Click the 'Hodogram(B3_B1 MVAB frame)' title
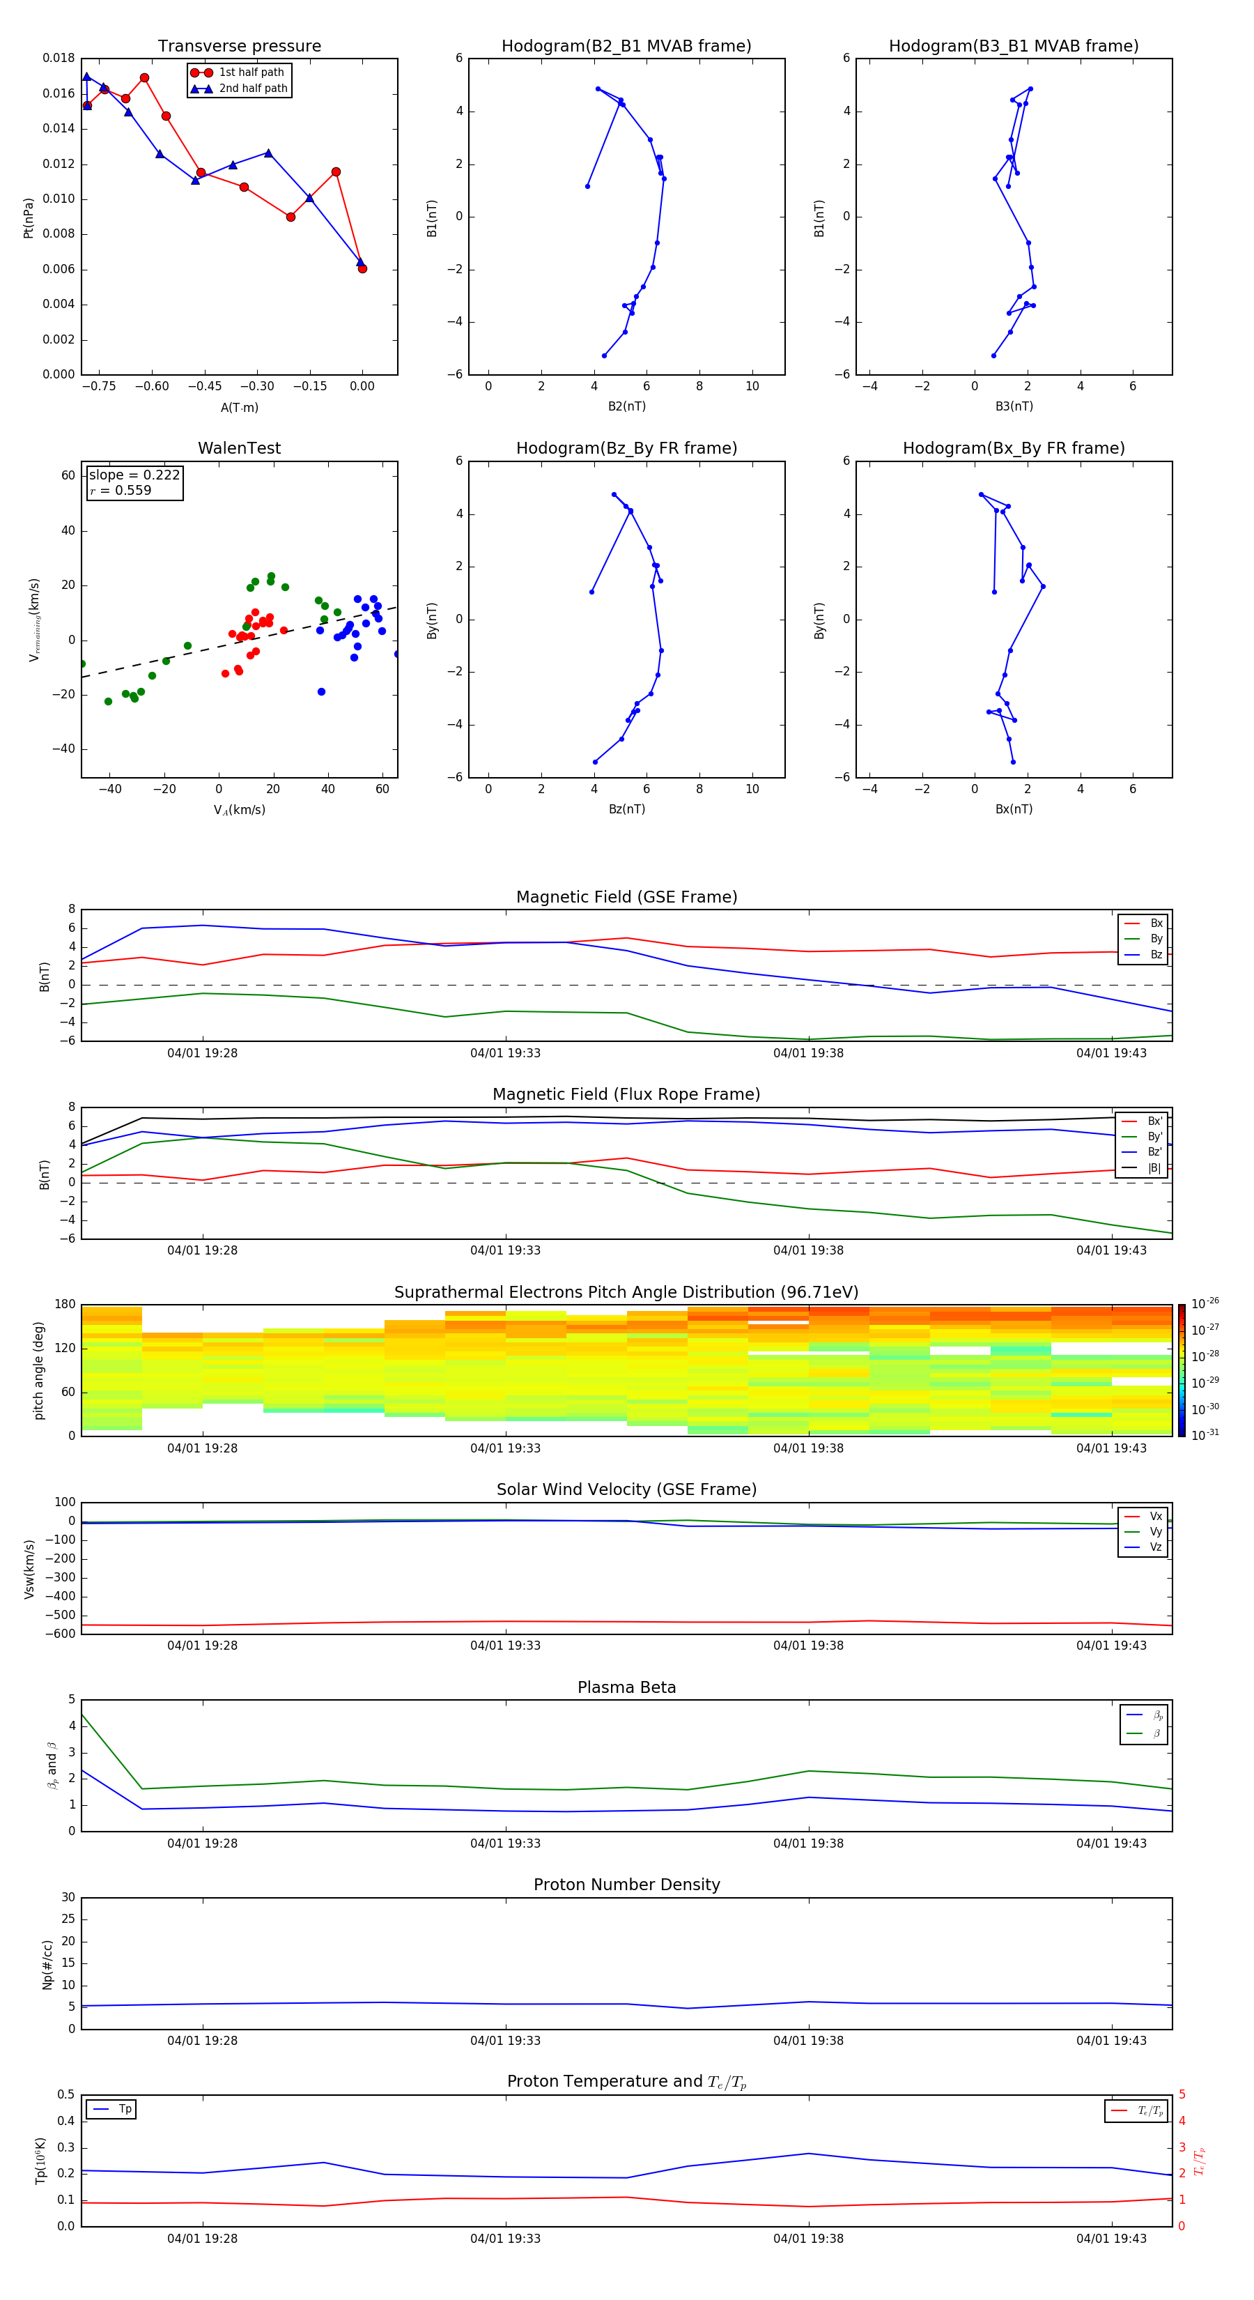The width and height of the screenshot is (1254, 2300). pyautogui.click(x=1014, y=47)
